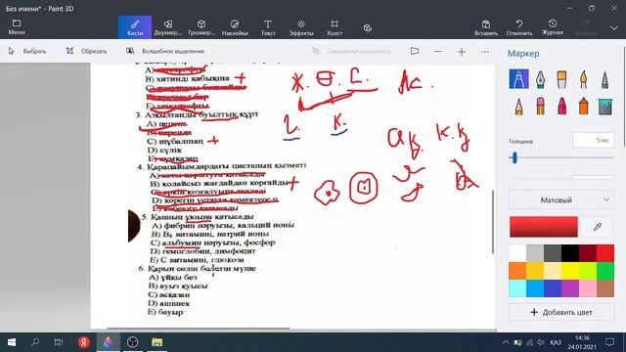Select the Marker brush icon
Viewport: 626px width, 352px height.
518,79
